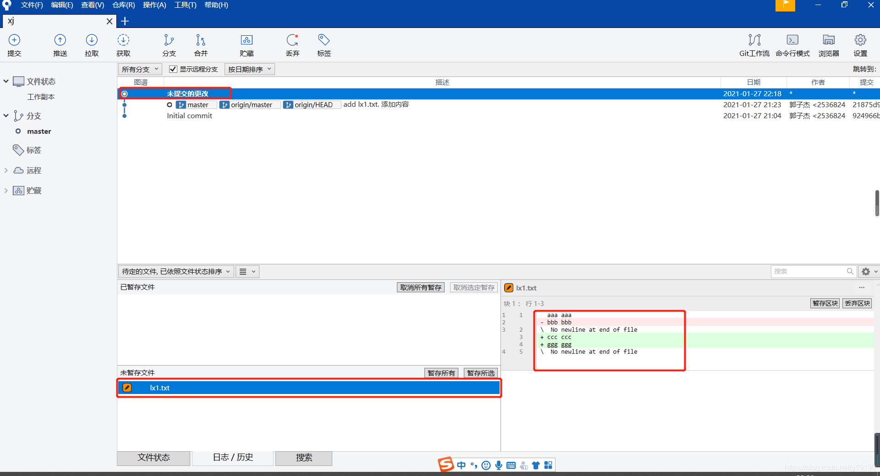This screenshot has width=880, height=476.
Task: Click the pencil modified icon beside lx1.txt header
Action: point(509,288)
